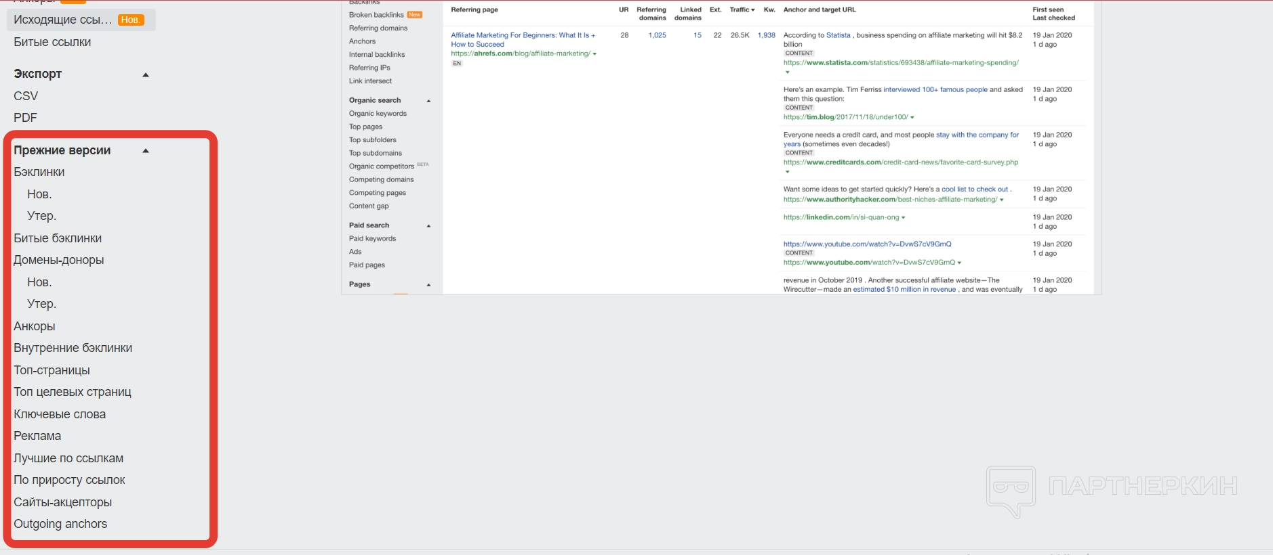Open Сайты-акцепторы report
The width and height of the screenshot is (1273, 555).
coord(63,502)
